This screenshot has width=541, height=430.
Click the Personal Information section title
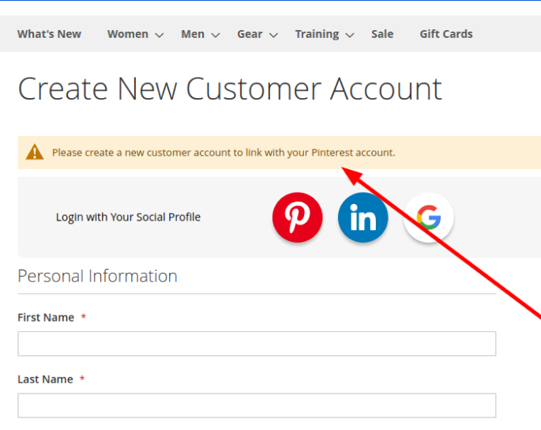(x=97, y=276)
